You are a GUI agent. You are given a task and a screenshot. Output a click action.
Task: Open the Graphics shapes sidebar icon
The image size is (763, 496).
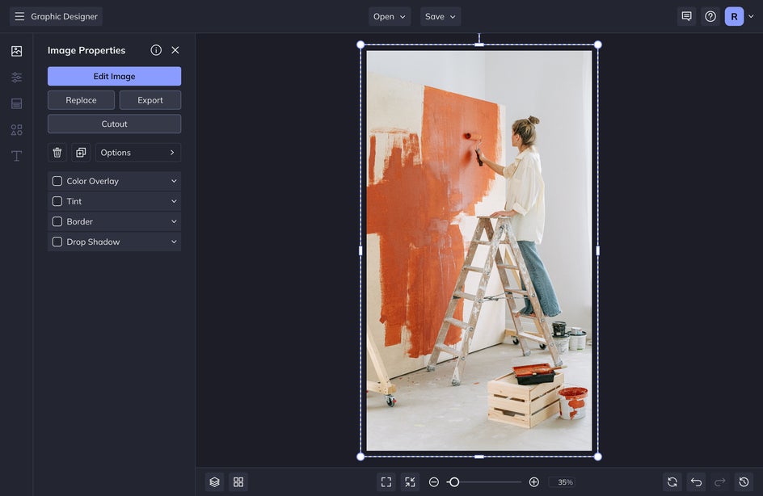pos(16,130)
